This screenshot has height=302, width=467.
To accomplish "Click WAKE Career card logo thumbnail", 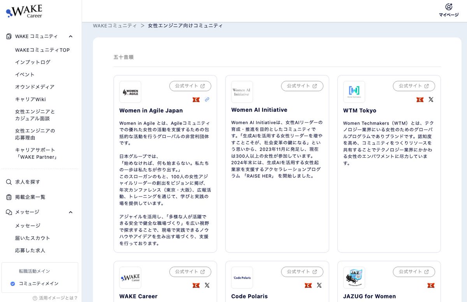I will 130,277.
